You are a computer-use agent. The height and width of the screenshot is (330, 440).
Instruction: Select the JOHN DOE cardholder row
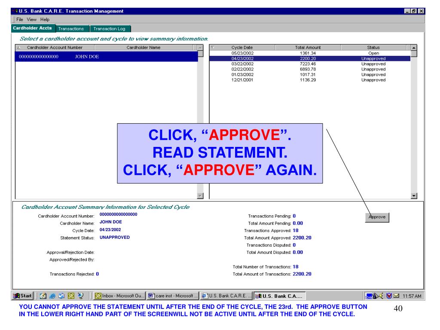[107, 56]
